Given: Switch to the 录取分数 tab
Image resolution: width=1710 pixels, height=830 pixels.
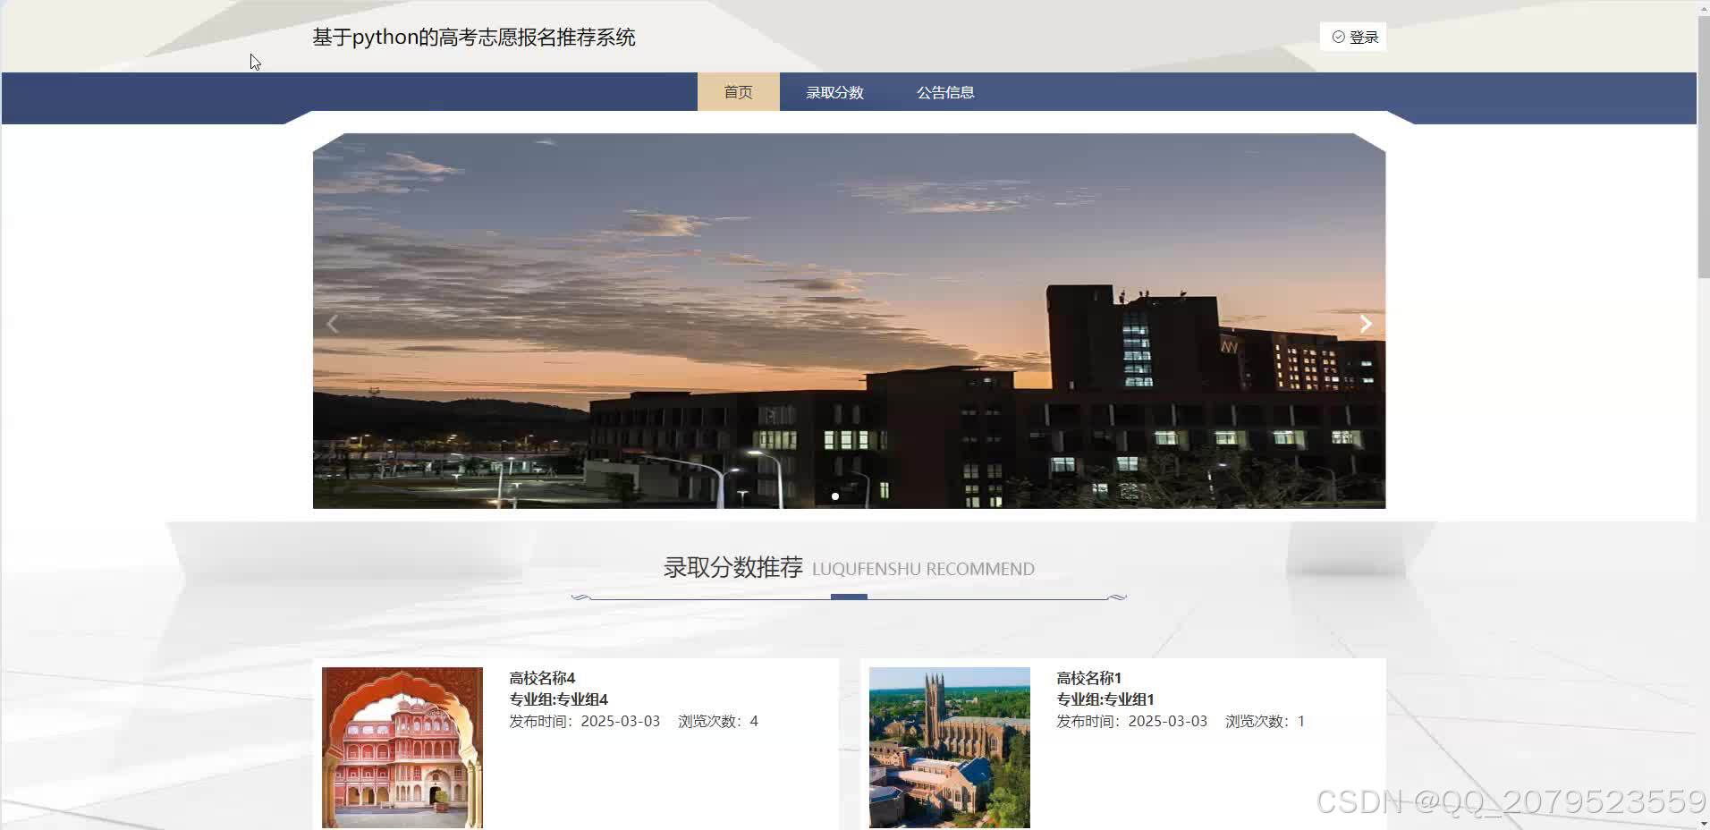Looking at the screenshot, I should coord(834,92).
